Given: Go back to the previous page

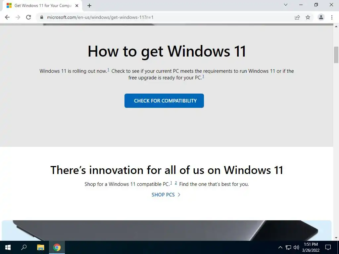Looking at the screenshot, I should [x=7, y=17].
